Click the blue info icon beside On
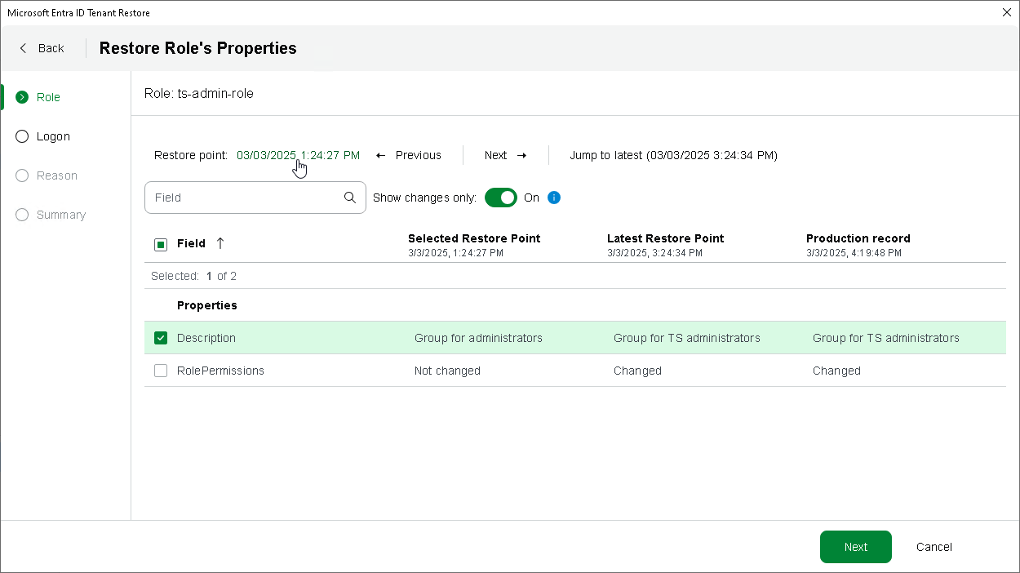 point(554,198)
